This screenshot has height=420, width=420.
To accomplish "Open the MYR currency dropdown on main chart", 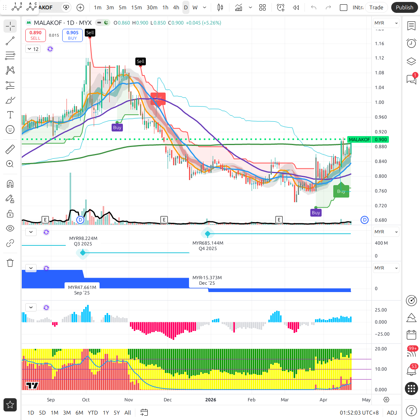I will [386, 23].
